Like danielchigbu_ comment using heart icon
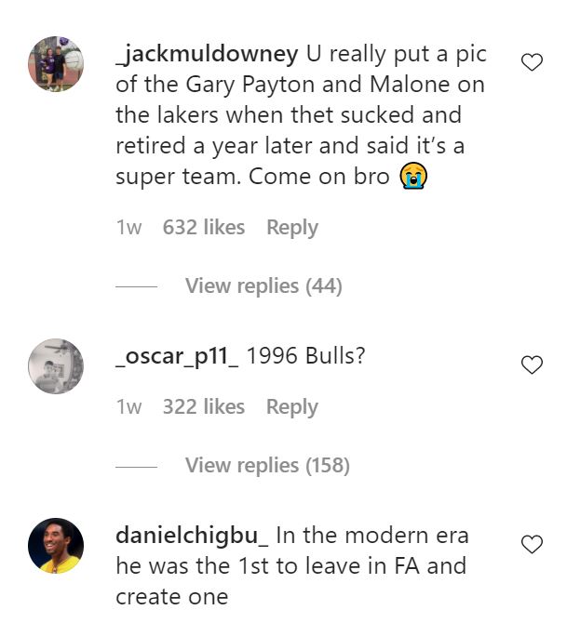Image resolution: width=580 pixels, height=623 pixels. [x=532, y=545]
